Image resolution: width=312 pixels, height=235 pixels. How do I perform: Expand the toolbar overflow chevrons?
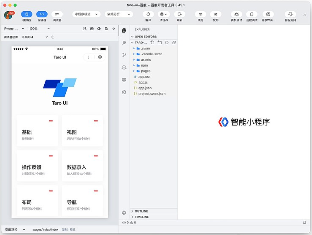(305, 15)
